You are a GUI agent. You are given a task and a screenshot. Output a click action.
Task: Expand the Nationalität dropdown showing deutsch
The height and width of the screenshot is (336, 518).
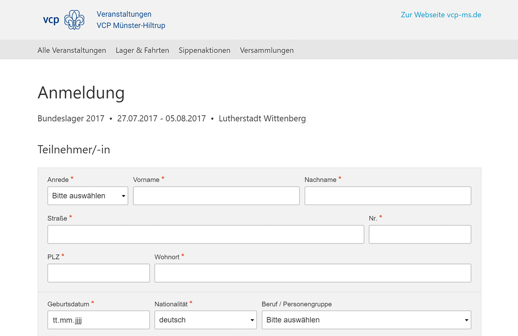(x=205, y=320)
